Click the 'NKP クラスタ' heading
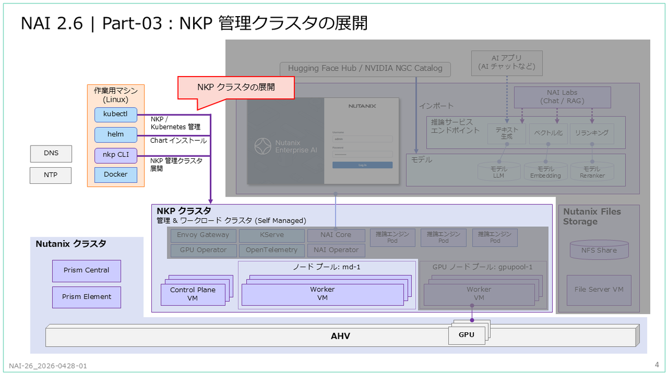This screenshot has width=668, height=375. click(x=184, y=211)
